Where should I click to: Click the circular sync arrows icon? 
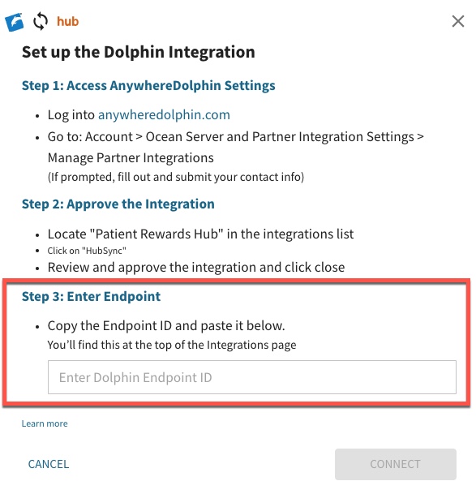click(41, 21)
